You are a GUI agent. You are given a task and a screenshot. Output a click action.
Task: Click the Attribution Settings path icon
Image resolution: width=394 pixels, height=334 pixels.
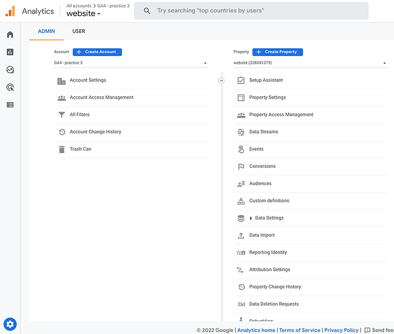tap(240, 270)
